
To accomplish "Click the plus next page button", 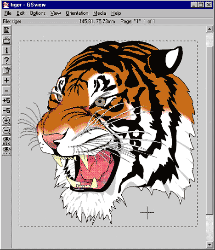I will pos(6,81).
